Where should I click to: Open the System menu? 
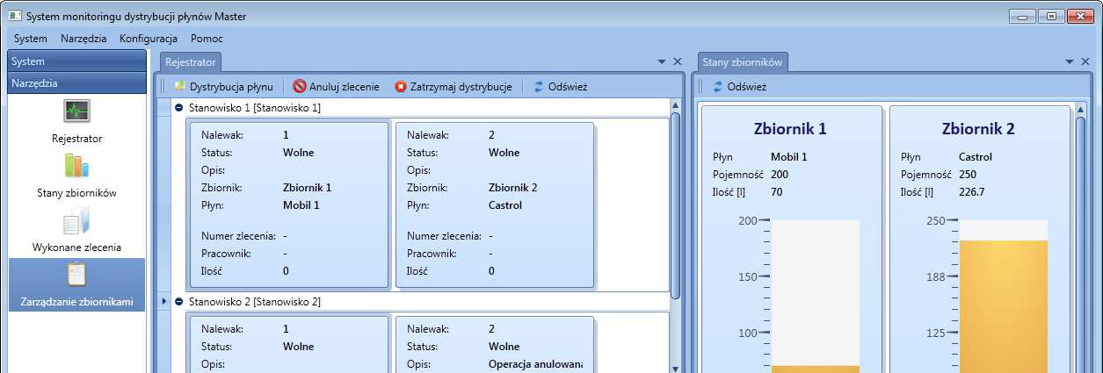click(31, 39)
